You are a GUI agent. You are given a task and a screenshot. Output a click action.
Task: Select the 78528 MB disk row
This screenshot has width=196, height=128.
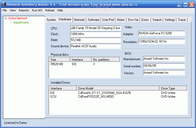(84, 64)
